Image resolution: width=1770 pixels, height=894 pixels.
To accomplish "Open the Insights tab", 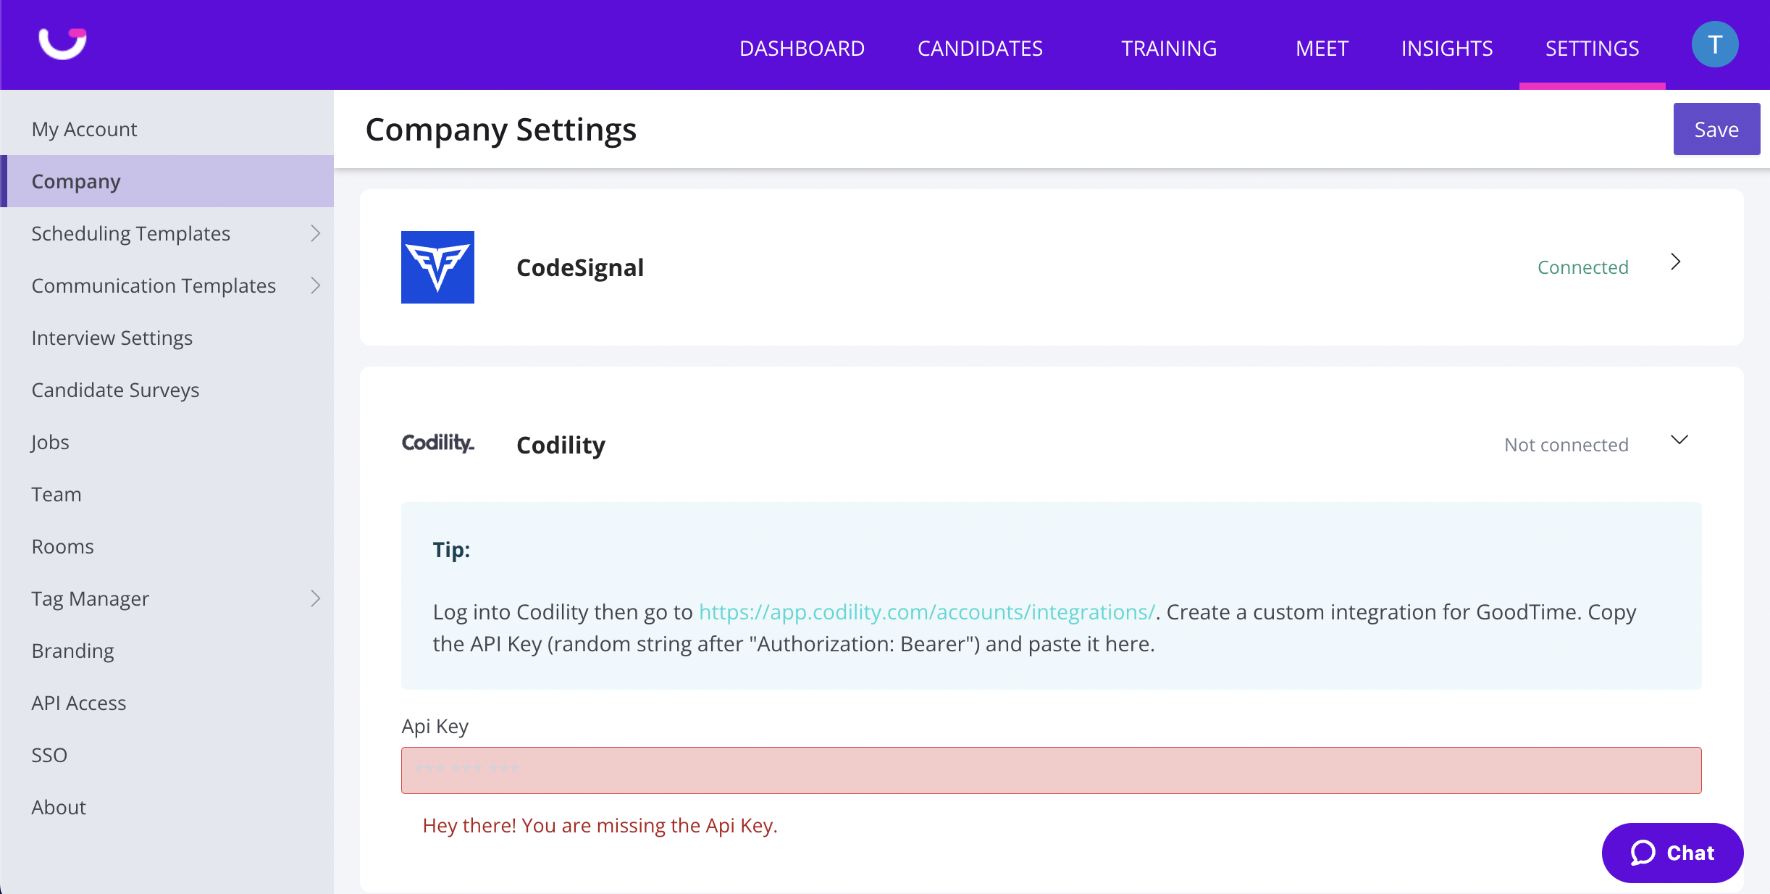I will tap(1446, 49).
